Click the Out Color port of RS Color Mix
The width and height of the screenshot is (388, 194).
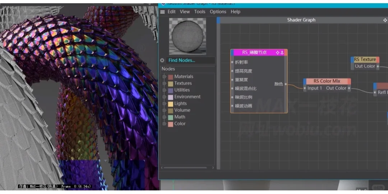pyautogui.click(x=349, y=88)
